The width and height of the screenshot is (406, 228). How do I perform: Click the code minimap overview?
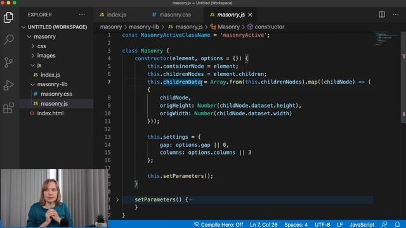pyautogui.click(x=387, y=38)
